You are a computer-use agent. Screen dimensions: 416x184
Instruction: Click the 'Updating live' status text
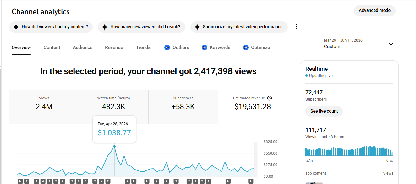pos(321,76)
